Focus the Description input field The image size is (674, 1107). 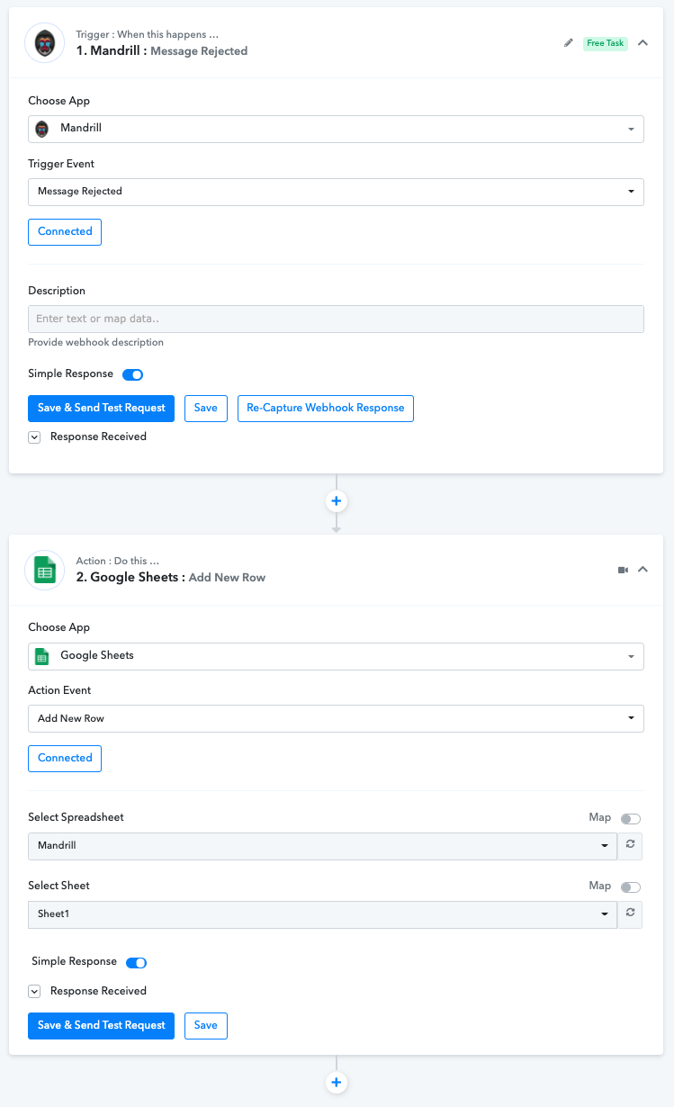336,319
